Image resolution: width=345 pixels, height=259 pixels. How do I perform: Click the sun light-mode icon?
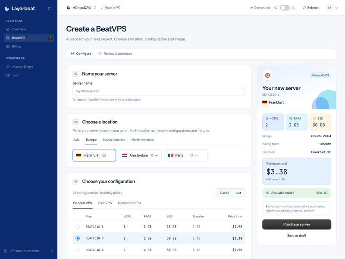[x=276, y=8]
